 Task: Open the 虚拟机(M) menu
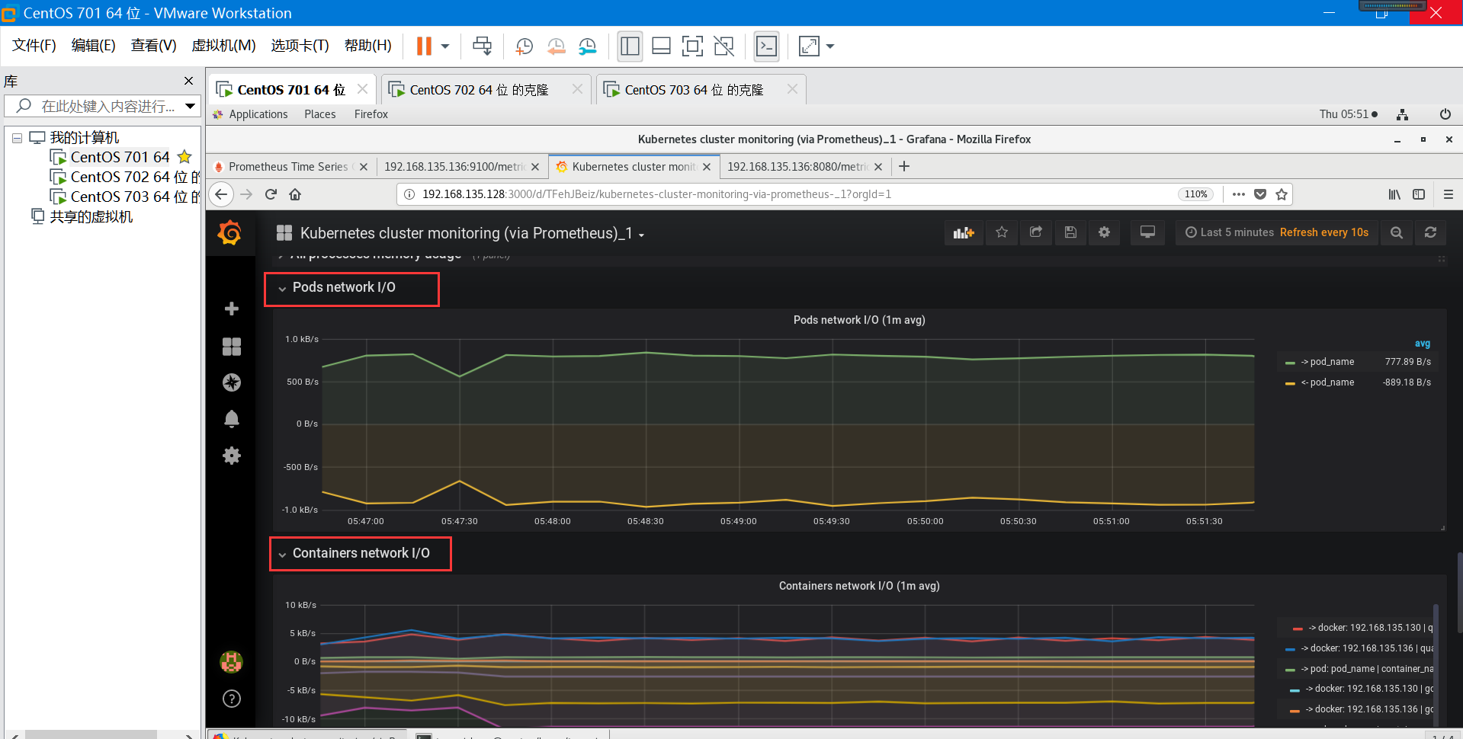(223, 46)
